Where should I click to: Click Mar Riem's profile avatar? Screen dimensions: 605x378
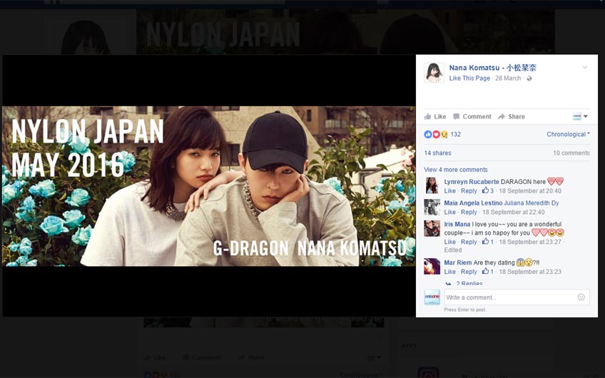432,266
